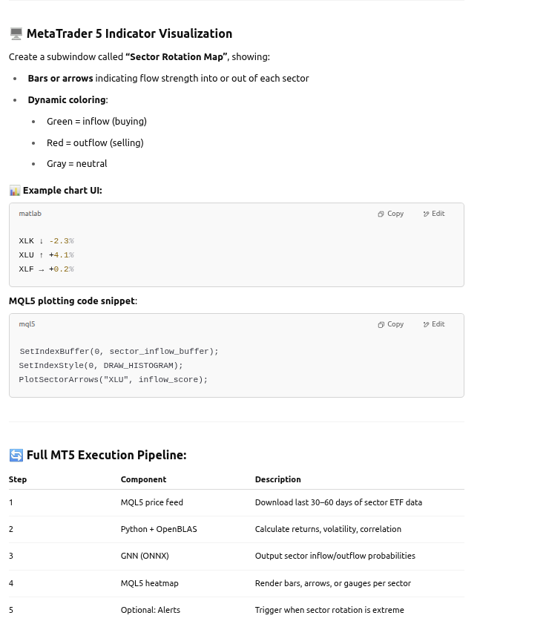Click the "mql5" language label
This screenshot has height=624, width=549.
click(27, 324)
